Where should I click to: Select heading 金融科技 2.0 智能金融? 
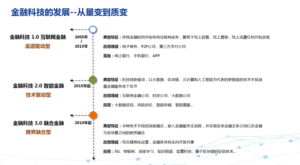(x=38, y=86)
